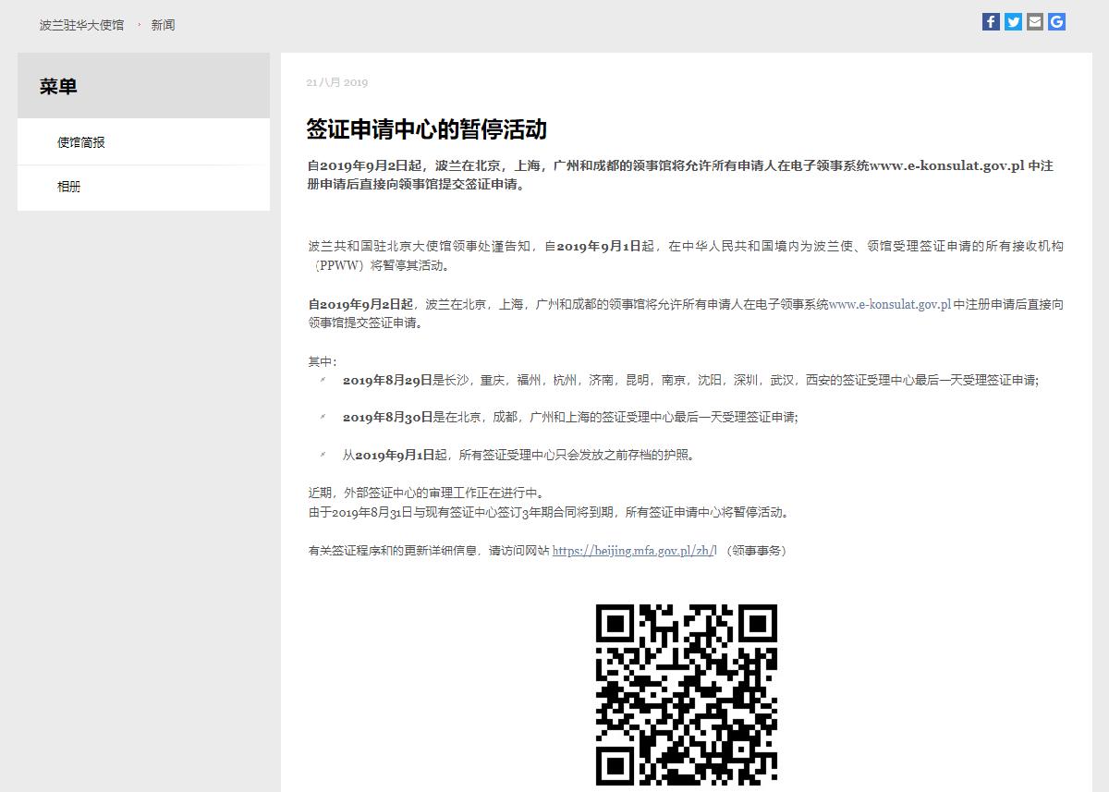This screenshot has height=792, width=1109.
Task: Click the article title 签证申请中心的暂停活动
Action: (x=427, y=129)
